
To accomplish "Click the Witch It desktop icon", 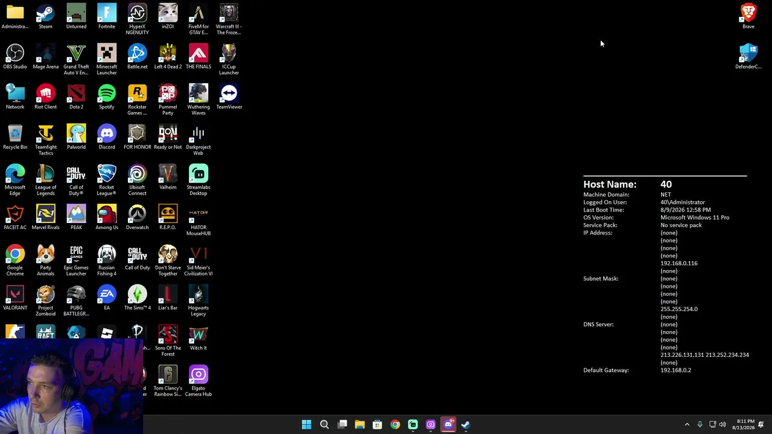I will click(198, 338).
